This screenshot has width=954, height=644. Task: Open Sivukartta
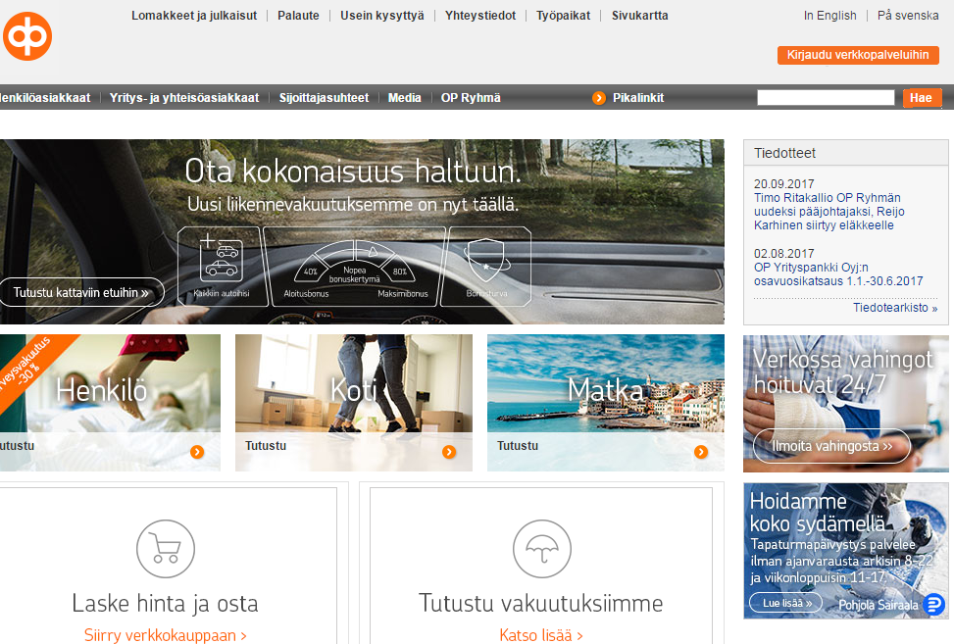(639, 16)
